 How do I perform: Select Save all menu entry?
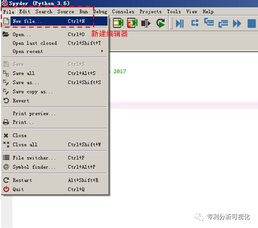[55, 73]
